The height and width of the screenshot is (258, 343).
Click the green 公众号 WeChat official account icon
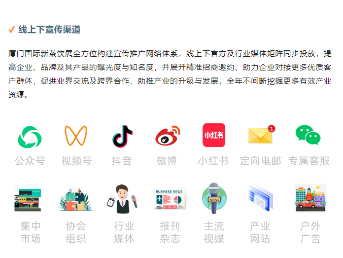(30, 137)
